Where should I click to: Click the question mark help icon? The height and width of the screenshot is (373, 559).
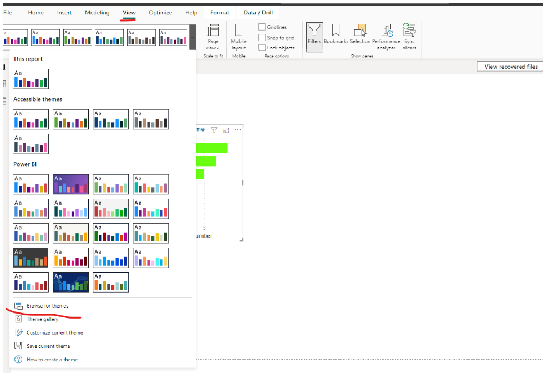18,360
